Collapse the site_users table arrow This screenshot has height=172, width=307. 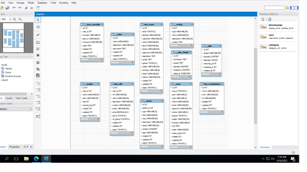[161, 24]
